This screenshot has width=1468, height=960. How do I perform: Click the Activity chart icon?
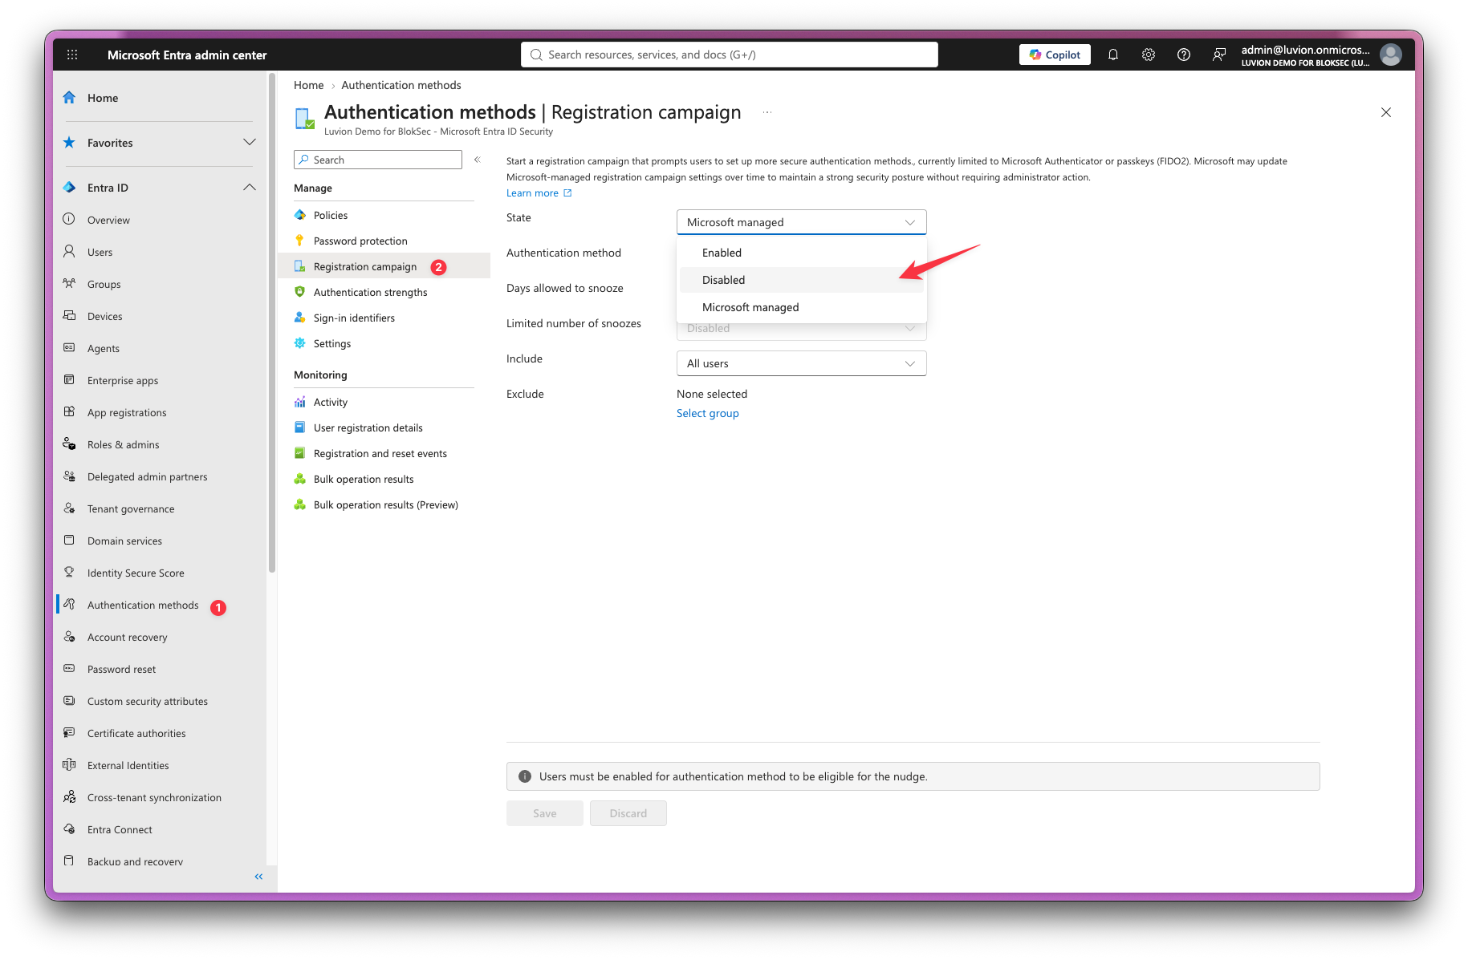pyautogui.click(x=300, y=402)
